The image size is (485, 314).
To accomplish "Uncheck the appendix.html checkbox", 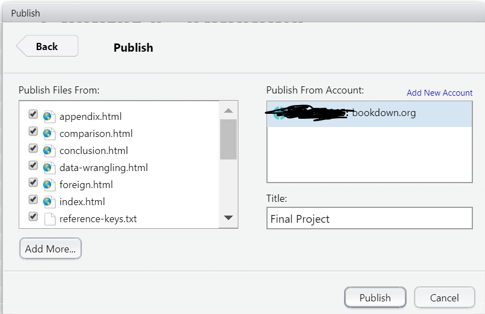I will point(33,114).
